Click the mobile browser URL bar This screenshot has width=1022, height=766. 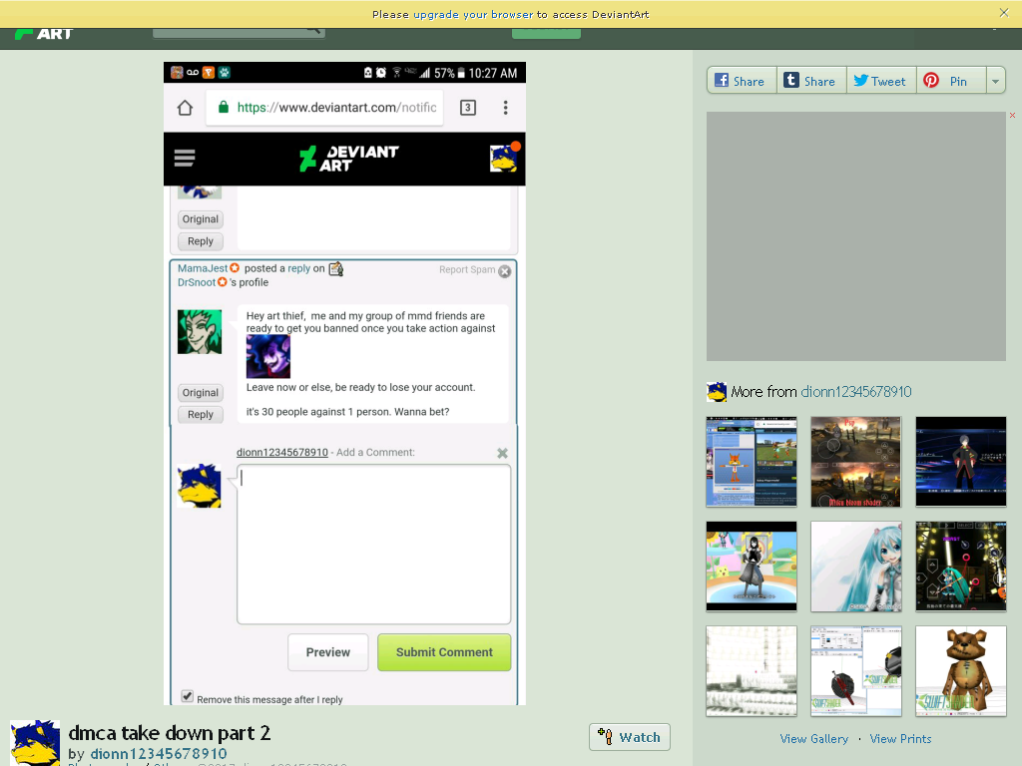[324, 108]
